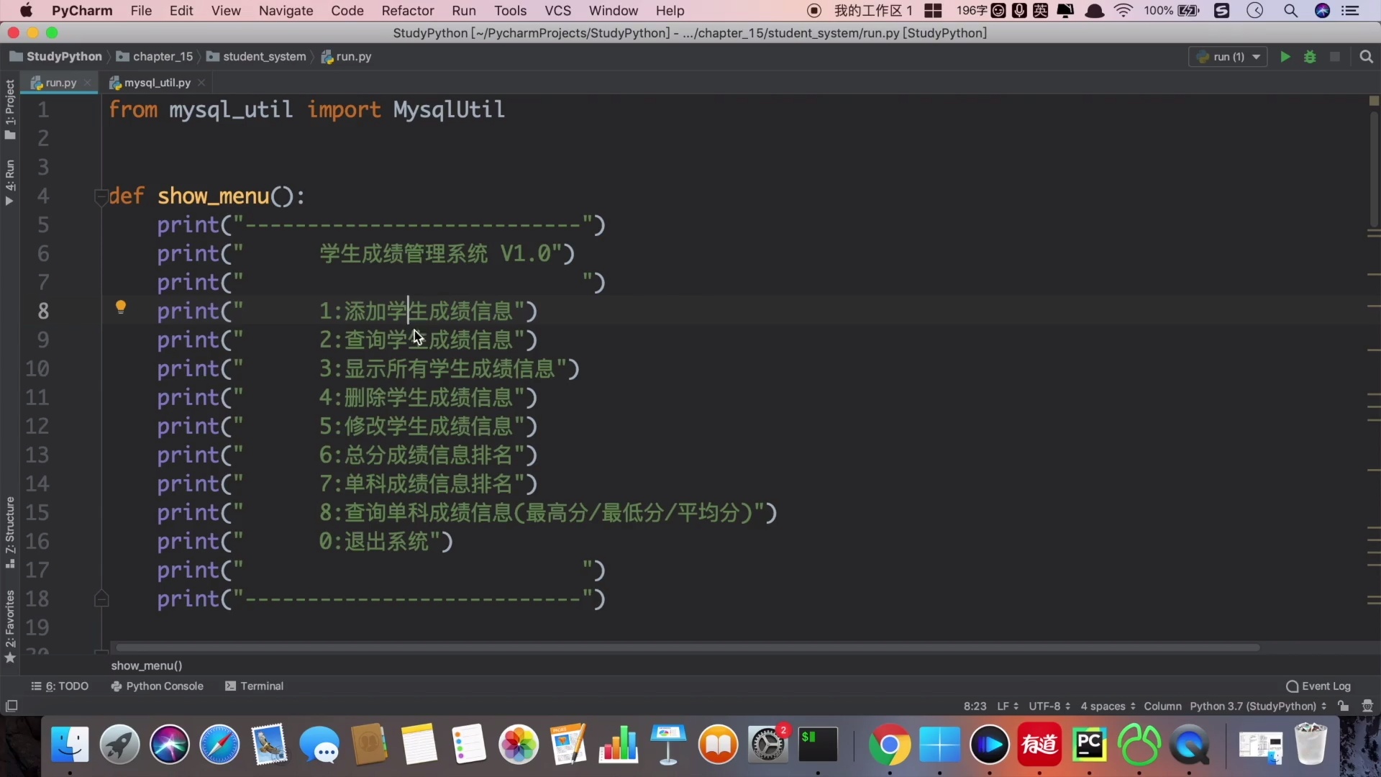The image size is (1381, 777).
Task: Open the Project tool window sidebar
Action: pyautogui.click(x=10, y=109)
